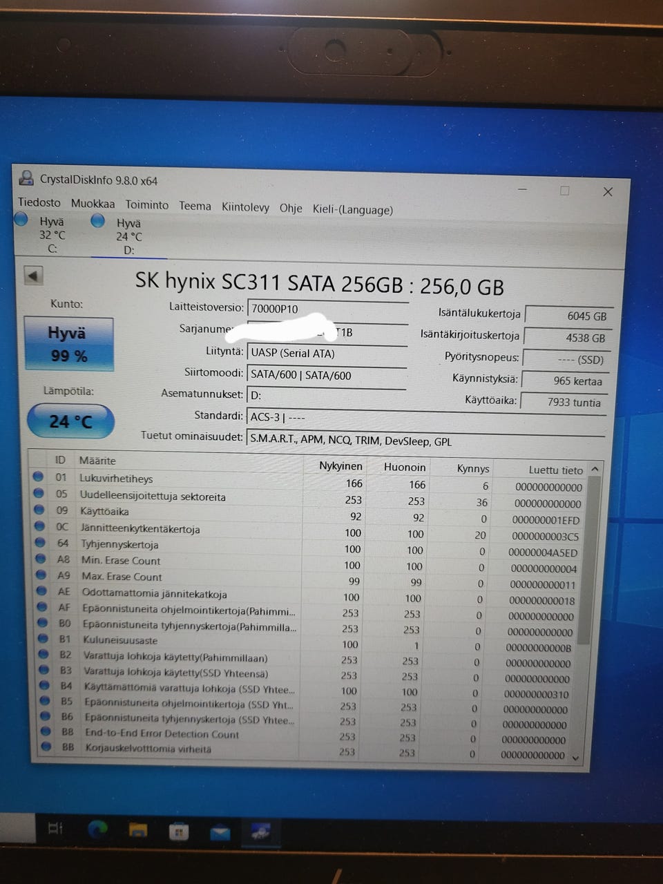Click Käyttöaika value 7933 tuntia
Image resolution: width=663 pixels, height=884 pixels.
(x=563, y=402)
